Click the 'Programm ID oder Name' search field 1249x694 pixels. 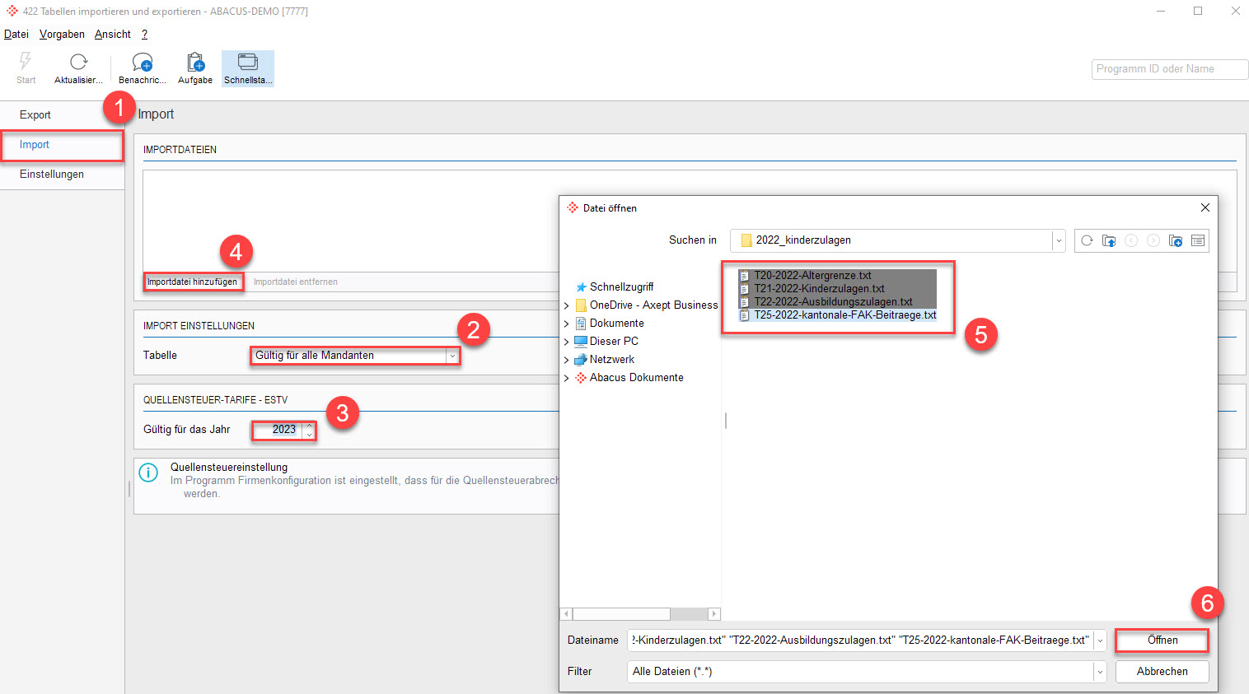point(1169,69)
